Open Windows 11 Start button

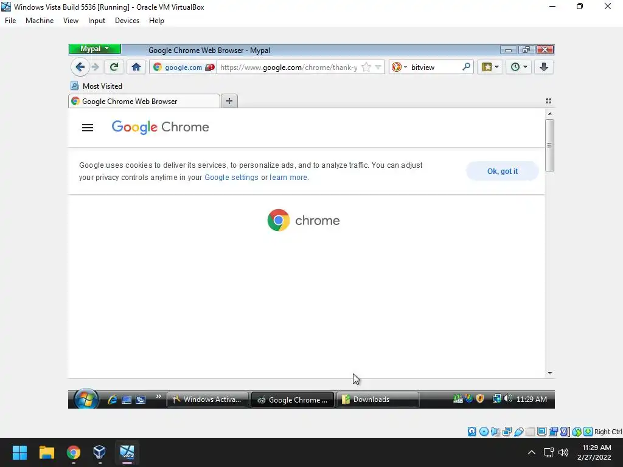[19, 452]
